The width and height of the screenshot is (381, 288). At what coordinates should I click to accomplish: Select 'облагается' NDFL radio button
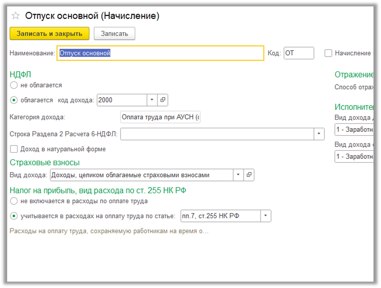tap(14, 100)
